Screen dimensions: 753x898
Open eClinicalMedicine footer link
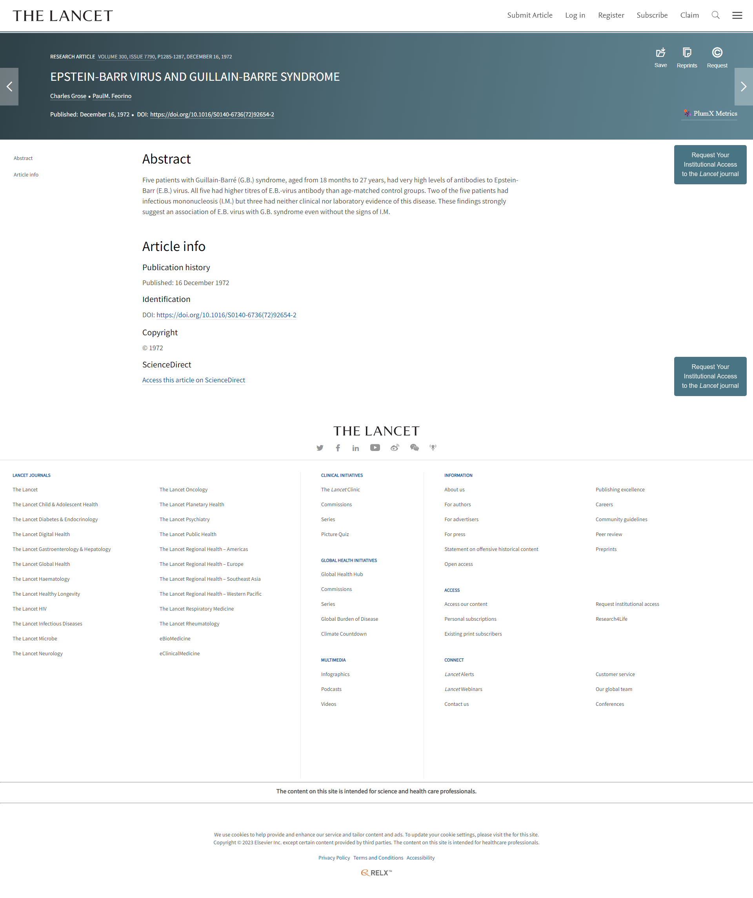(x=180, y=653)
